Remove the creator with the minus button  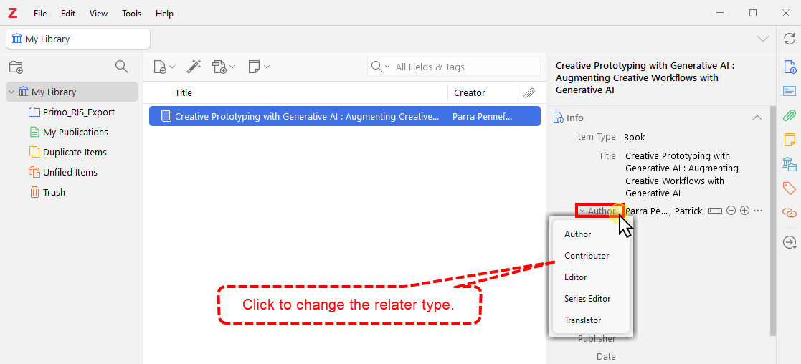(731, 211)
